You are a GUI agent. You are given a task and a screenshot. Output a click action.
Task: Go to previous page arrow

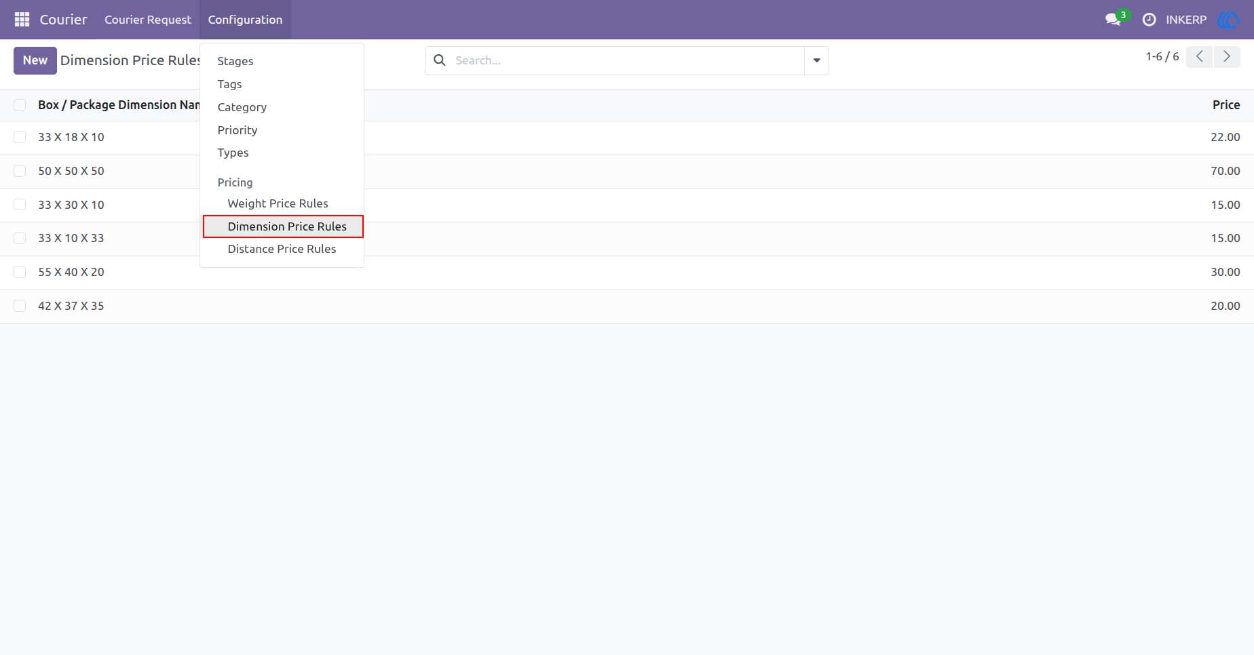pos(1199,57)
